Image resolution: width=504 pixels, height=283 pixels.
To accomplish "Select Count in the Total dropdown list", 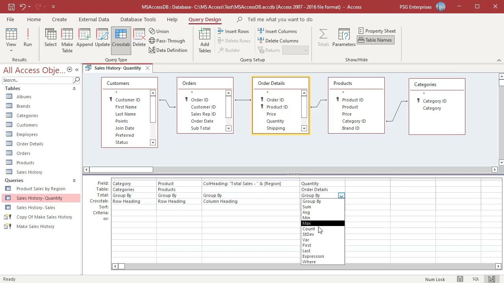I will pos(322,229).
